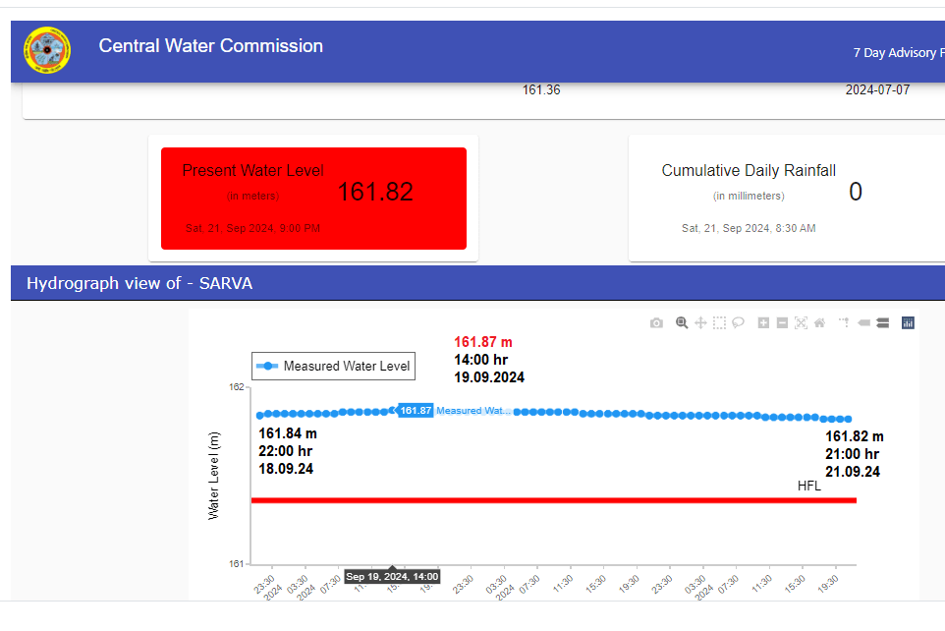Select the Zoom tool in chart toolbar
Viewport: 945px width, 631px height.
pos(681,323)
